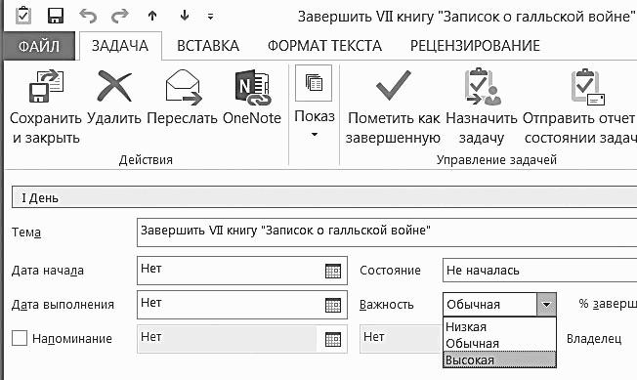Image resolution: width=637 pixels, height=380 pixels.
Task: Open the ФОРМАТ ТЕКСТА tab
Action: (x=324, y=46)
